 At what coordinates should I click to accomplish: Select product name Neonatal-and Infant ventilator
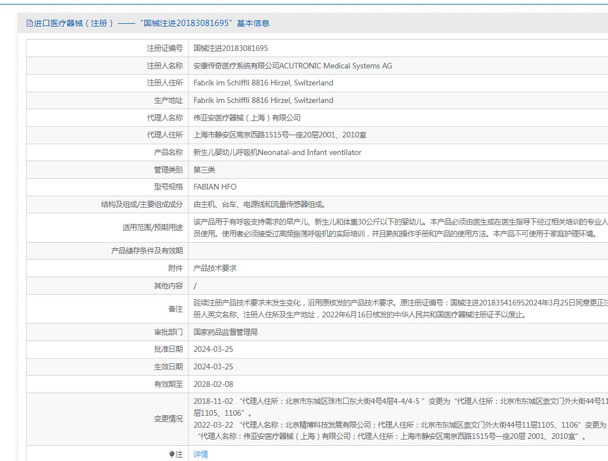(x=277, y=152)
